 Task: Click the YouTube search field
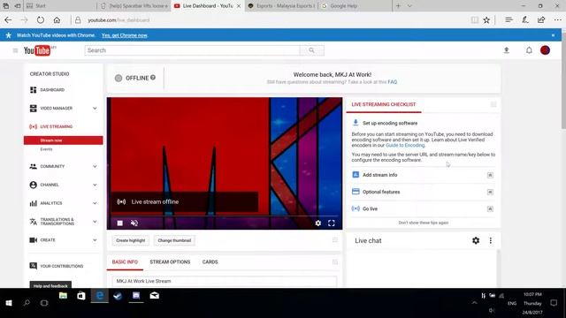192,50
